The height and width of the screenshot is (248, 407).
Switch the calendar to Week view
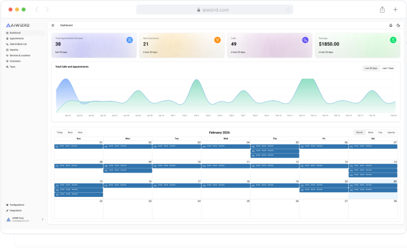click(370, 132)
